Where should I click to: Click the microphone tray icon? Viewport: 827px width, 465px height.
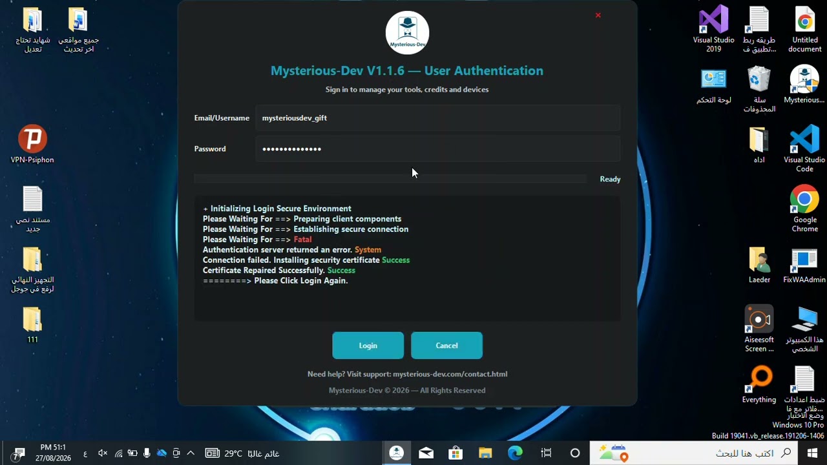pyautogui.click(x=147, y=453)
